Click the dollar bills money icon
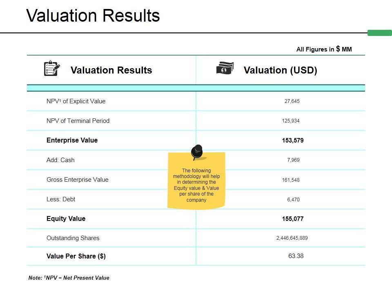Image resolution: width=392 pixels, height=294 pixels. 225,68
